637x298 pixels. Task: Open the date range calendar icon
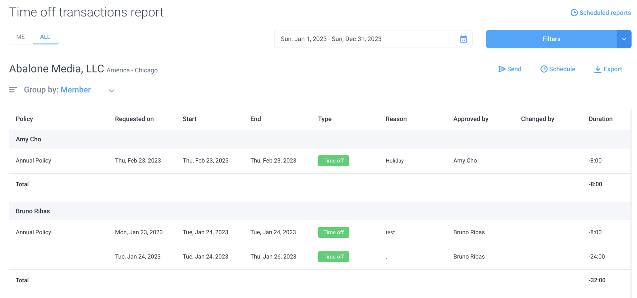[463, 39]
